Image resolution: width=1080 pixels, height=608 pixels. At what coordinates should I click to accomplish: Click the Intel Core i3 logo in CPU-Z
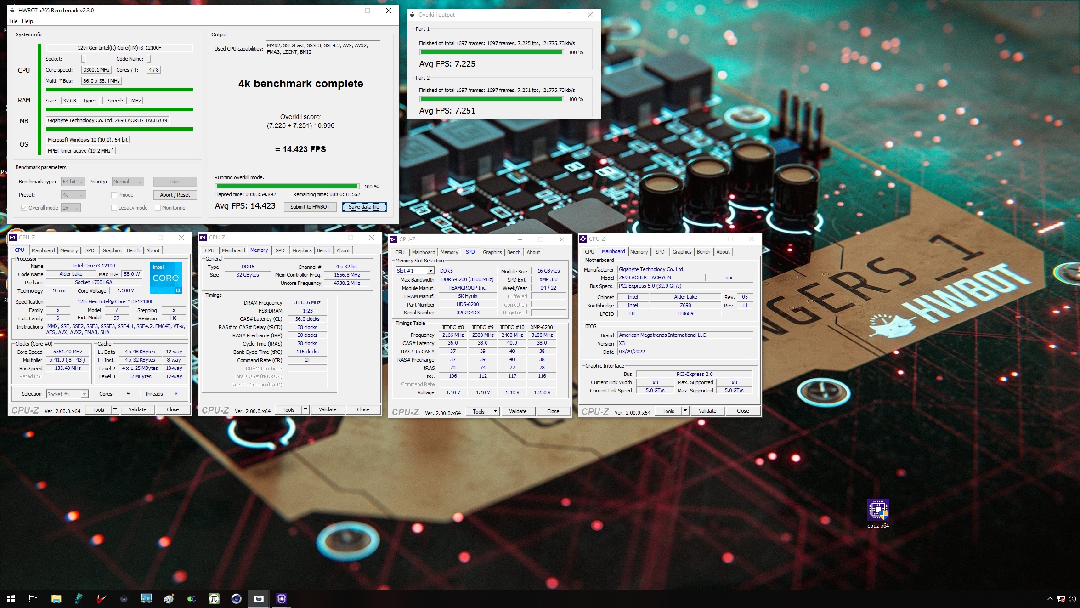tap(166, 278)
